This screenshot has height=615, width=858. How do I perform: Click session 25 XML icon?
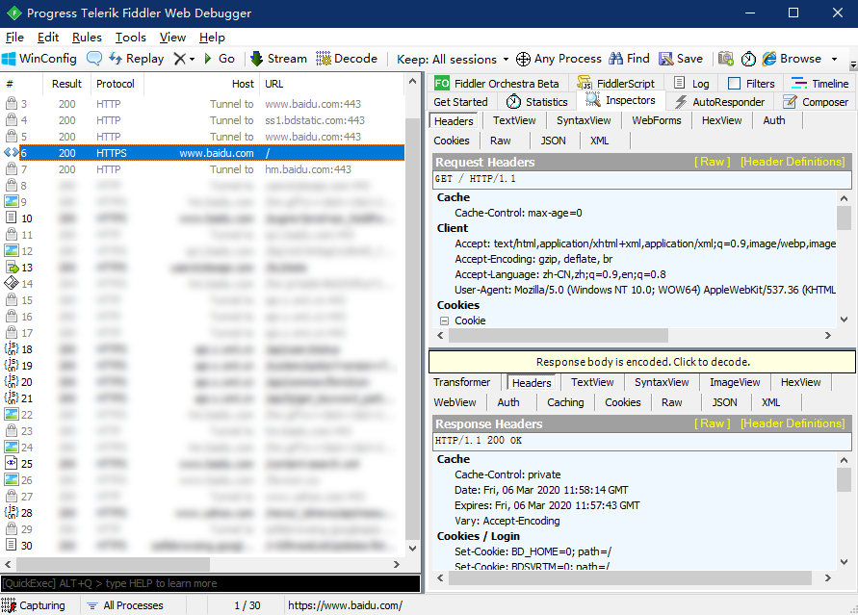pyautogui.click(x=12, y=463)
